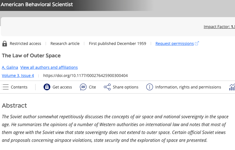
Task: Select the Get access button
Action: pyautogui.click(x=62, y=87)
